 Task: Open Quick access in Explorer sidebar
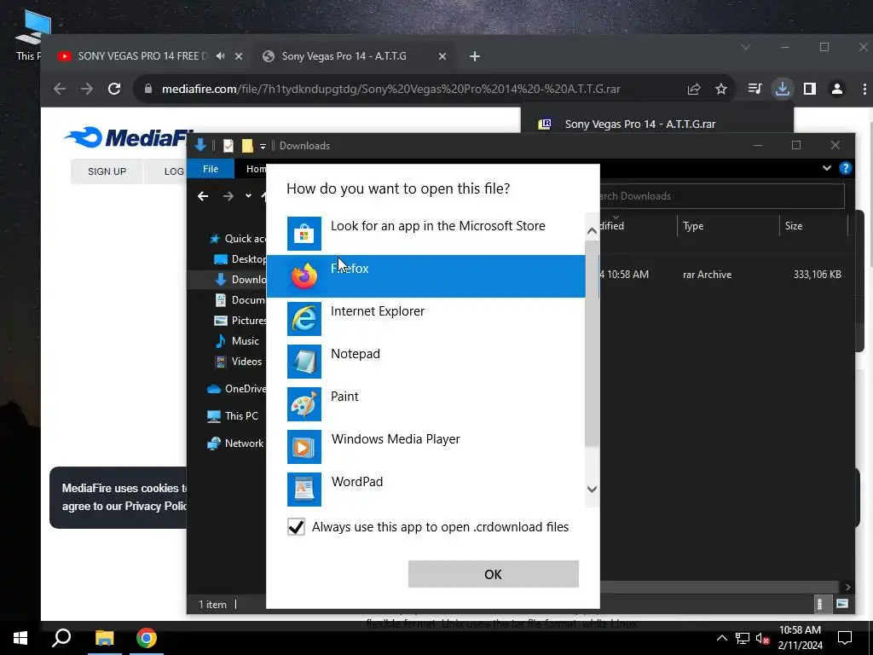coord(238,239)
